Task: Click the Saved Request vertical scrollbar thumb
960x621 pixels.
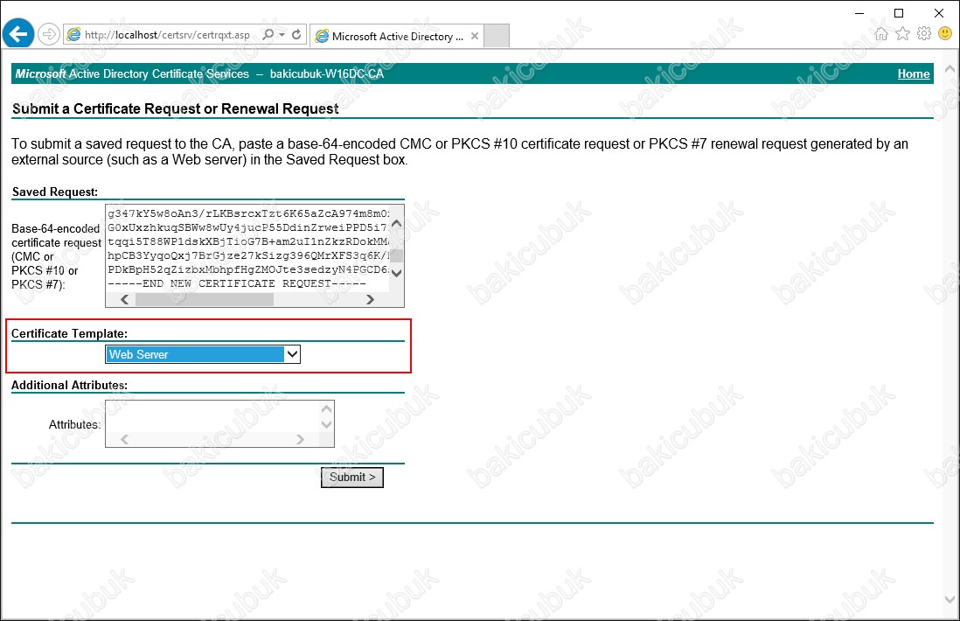Action: pyautogui.click(x=397, y=255)
